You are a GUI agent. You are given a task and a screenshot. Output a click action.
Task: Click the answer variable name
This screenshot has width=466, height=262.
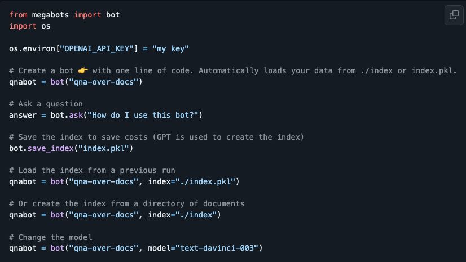[x=23, y=115]
